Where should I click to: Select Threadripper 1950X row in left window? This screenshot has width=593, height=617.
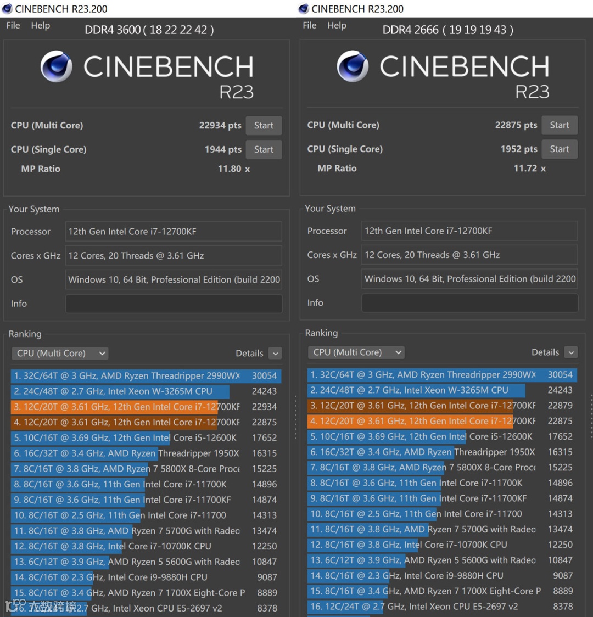pyautogui.click(x=146, y=453)
